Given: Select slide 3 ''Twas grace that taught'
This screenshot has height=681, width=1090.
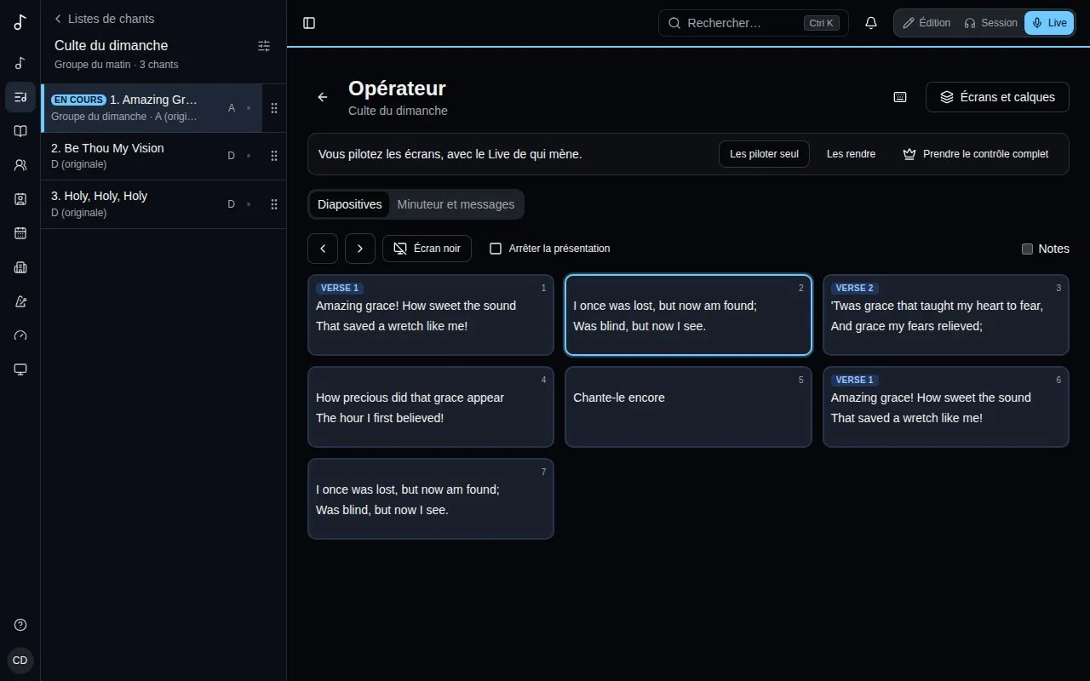Looking at the screenshot, I should pos(946,315).
